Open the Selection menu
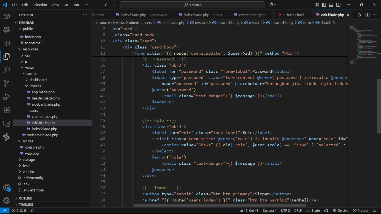 tap(40, 5)
